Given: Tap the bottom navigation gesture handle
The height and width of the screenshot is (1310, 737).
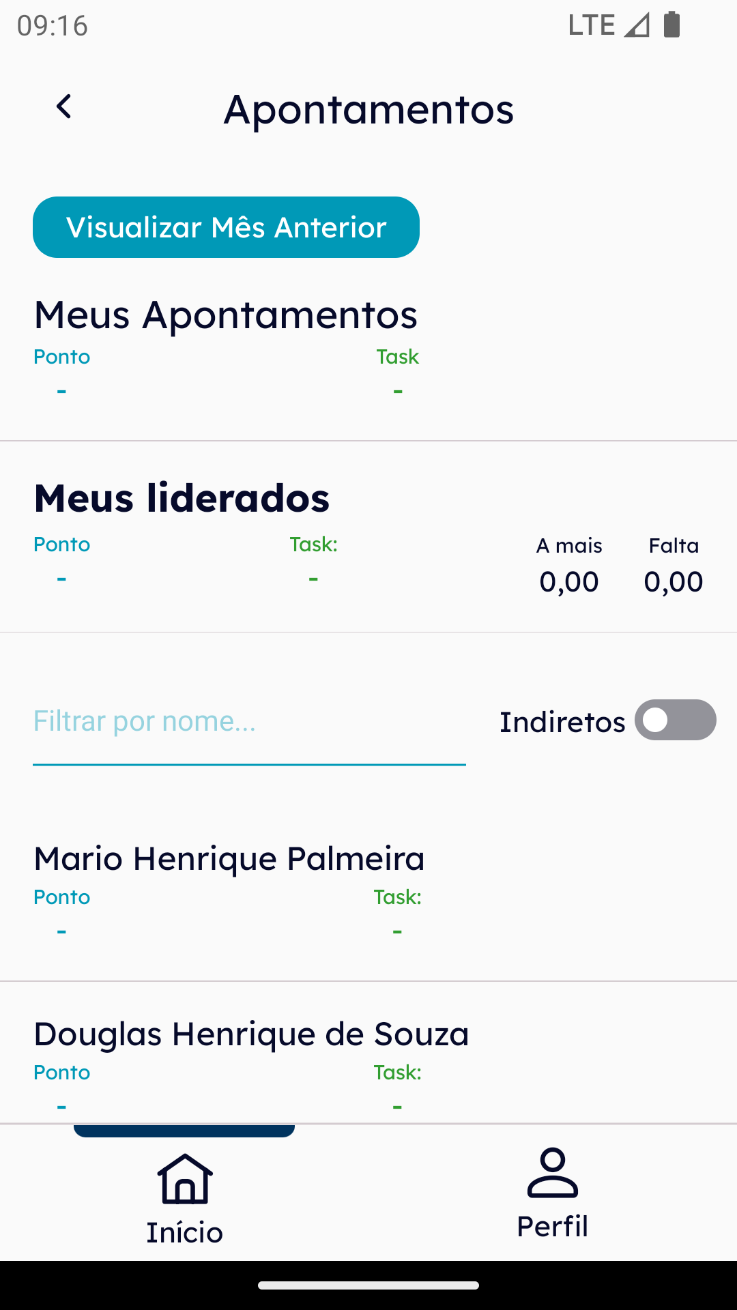Looking at the screenshot, I should [369, 1285].
